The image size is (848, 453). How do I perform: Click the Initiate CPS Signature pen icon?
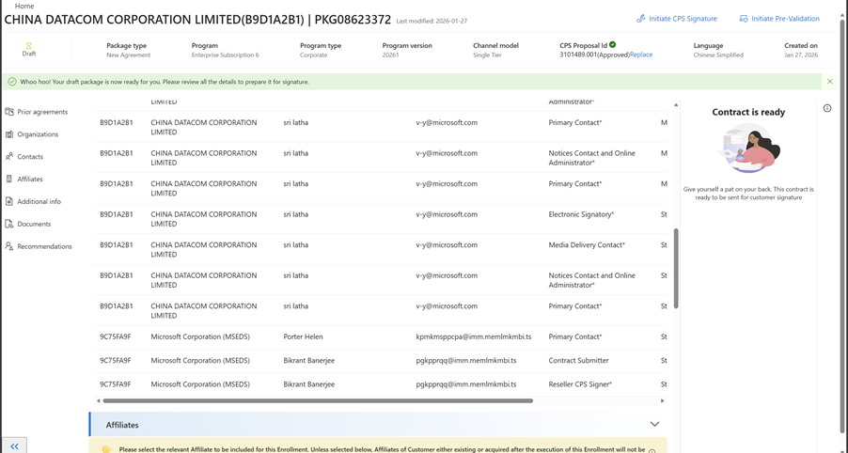click(641, 19)
